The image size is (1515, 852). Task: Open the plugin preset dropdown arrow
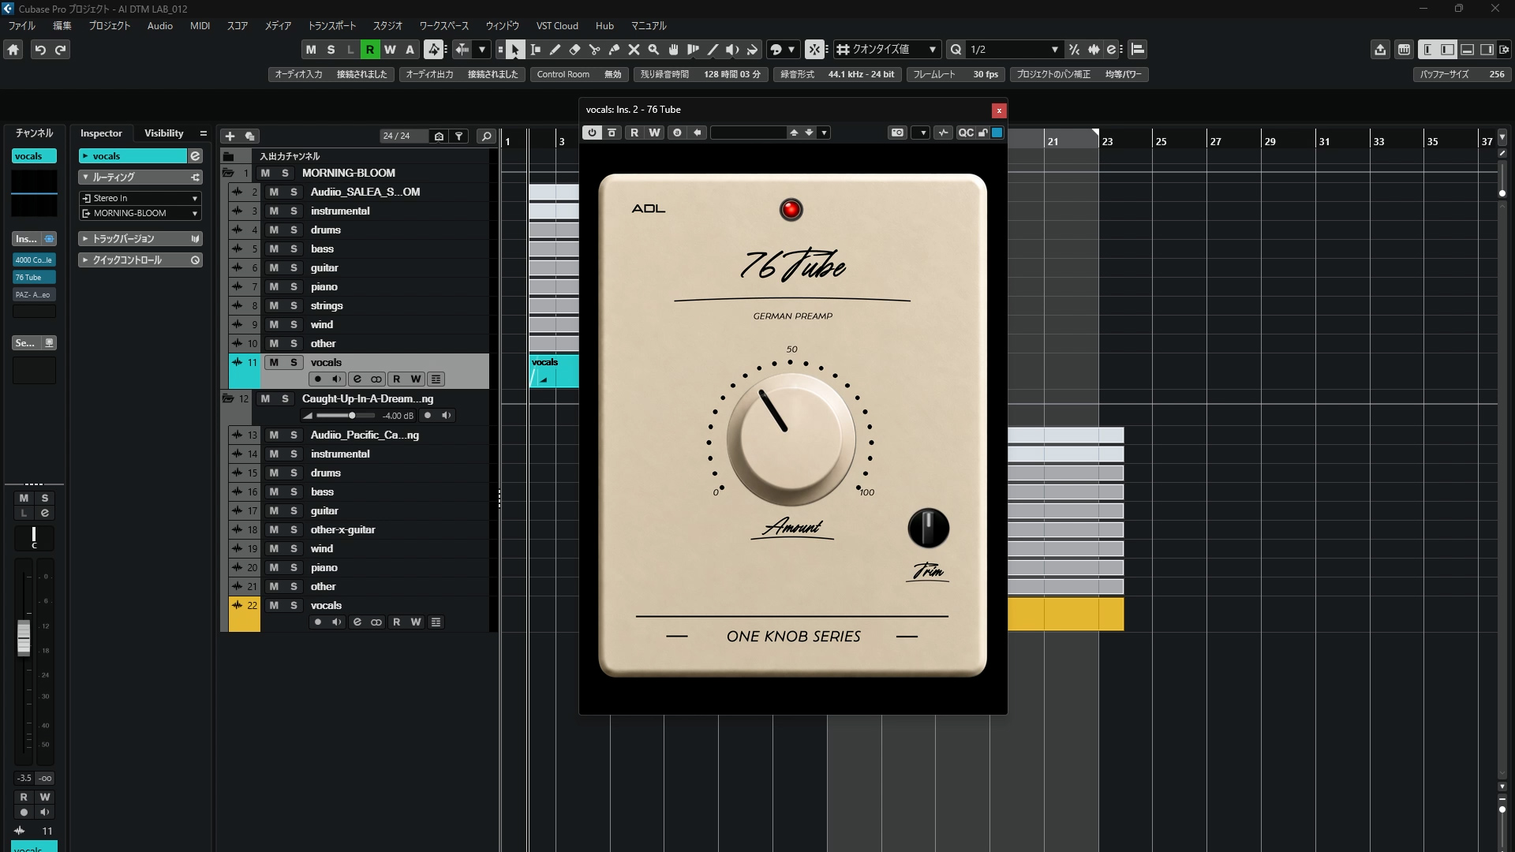pos(824,133)
